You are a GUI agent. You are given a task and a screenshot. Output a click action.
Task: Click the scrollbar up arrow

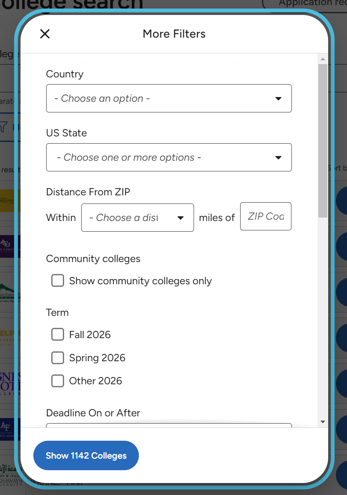pos(323,59)
